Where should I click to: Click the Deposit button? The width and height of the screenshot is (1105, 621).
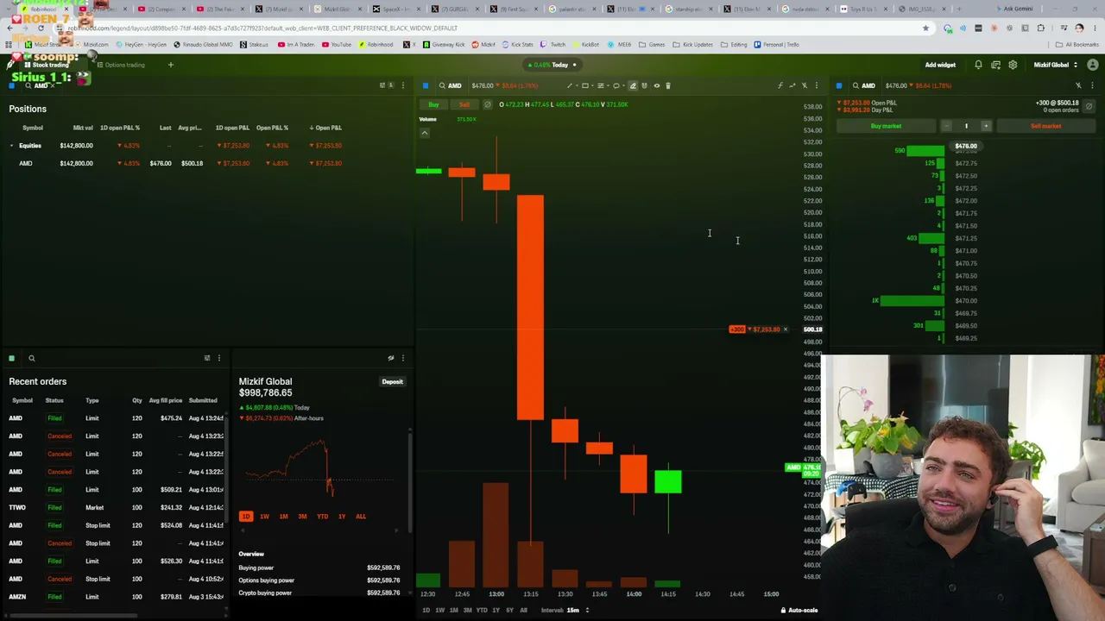[393, 381]
